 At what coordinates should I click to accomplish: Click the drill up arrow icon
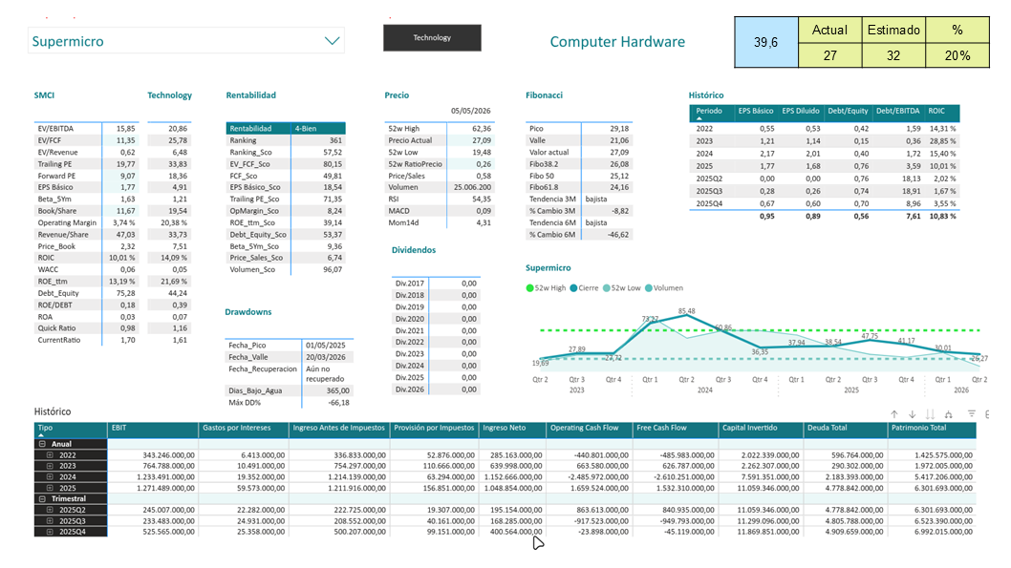(894, 414)
